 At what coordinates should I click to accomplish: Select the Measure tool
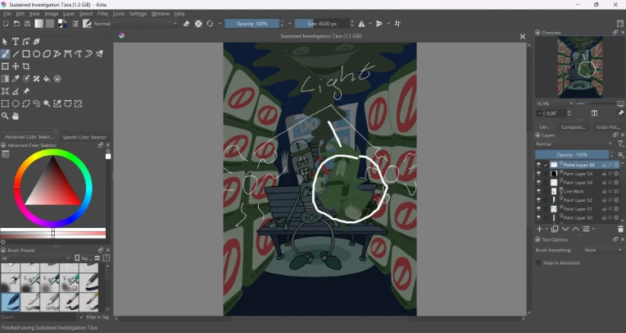16,91
